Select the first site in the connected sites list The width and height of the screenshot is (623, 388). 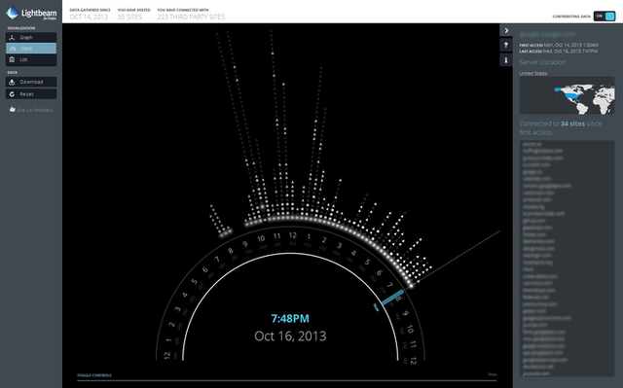point(532,144)
